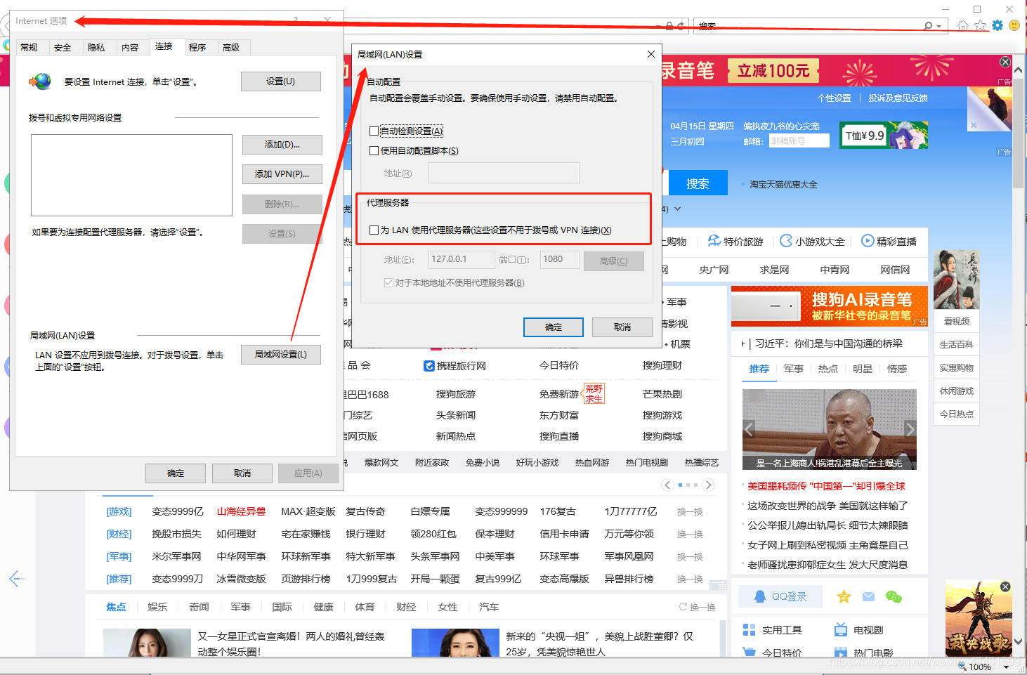
Task: Open address search box dropdown arrow
Action: 939,26
